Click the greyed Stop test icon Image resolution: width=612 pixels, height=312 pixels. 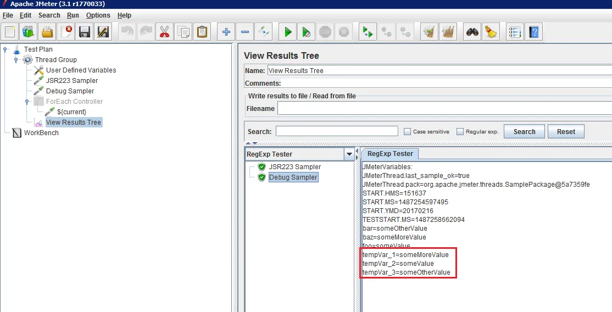325,32
